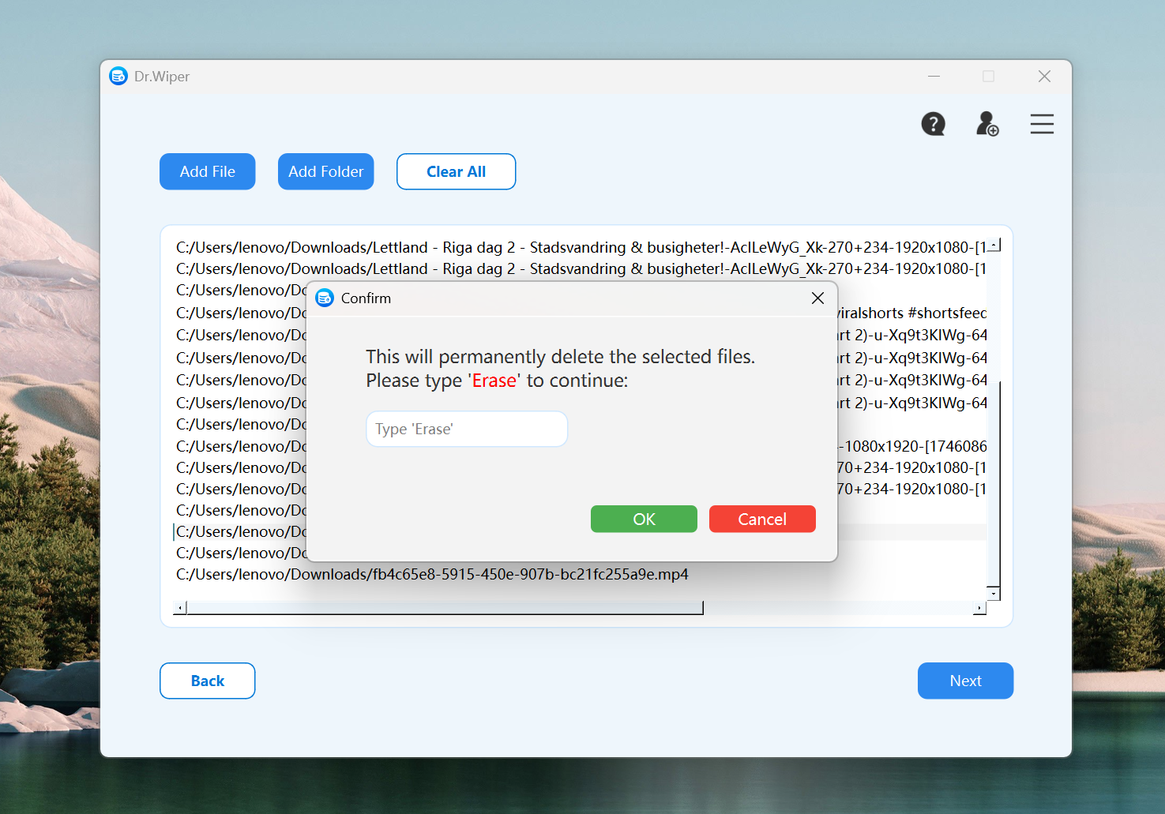The height and width of the screenshot is (814, 1165).
Task: Click the file list scroll up arrow
Action: point(994,246)
